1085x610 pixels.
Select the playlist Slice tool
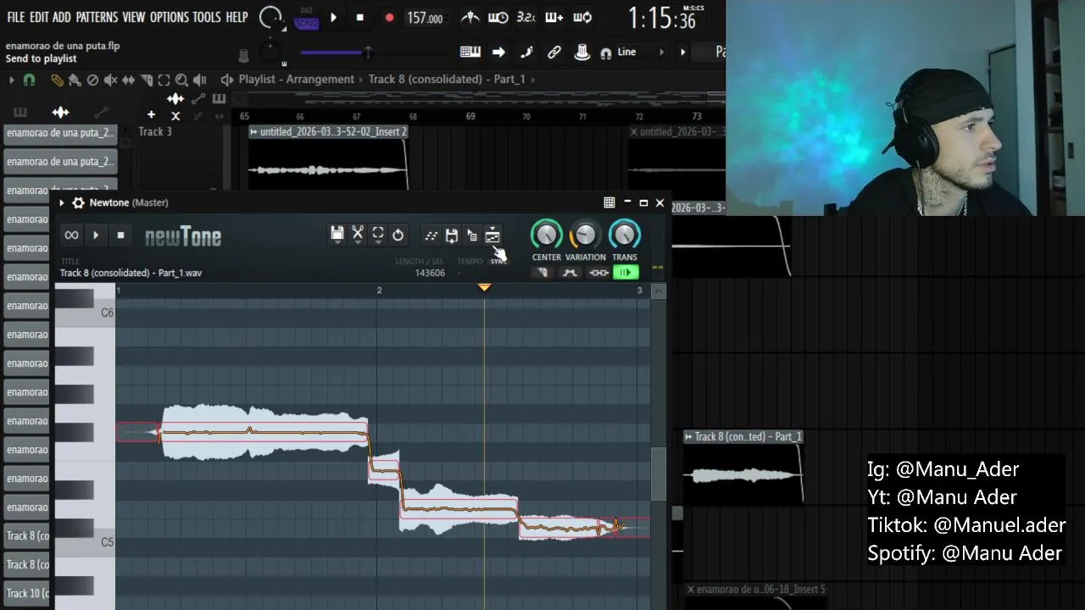click(x=146, y=80)
